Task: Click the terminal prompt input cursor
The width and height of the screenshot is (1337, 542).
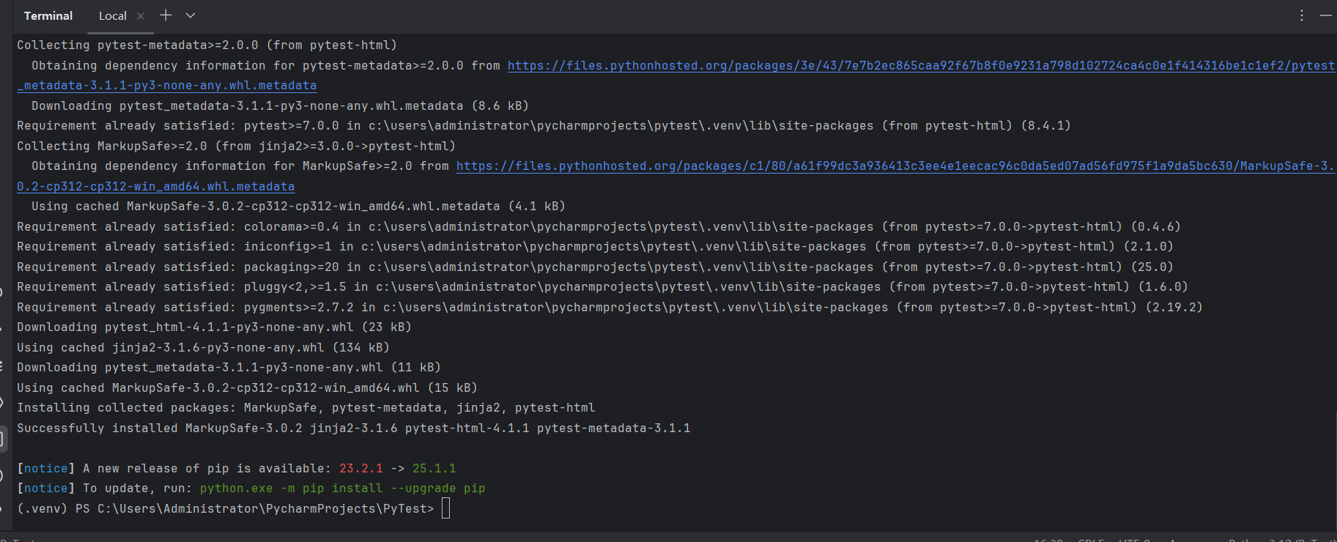Action: (446, 508)
